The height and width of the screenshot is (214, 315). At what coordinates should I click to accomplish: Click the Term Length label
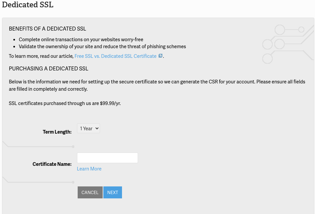(x=57, y=132)
